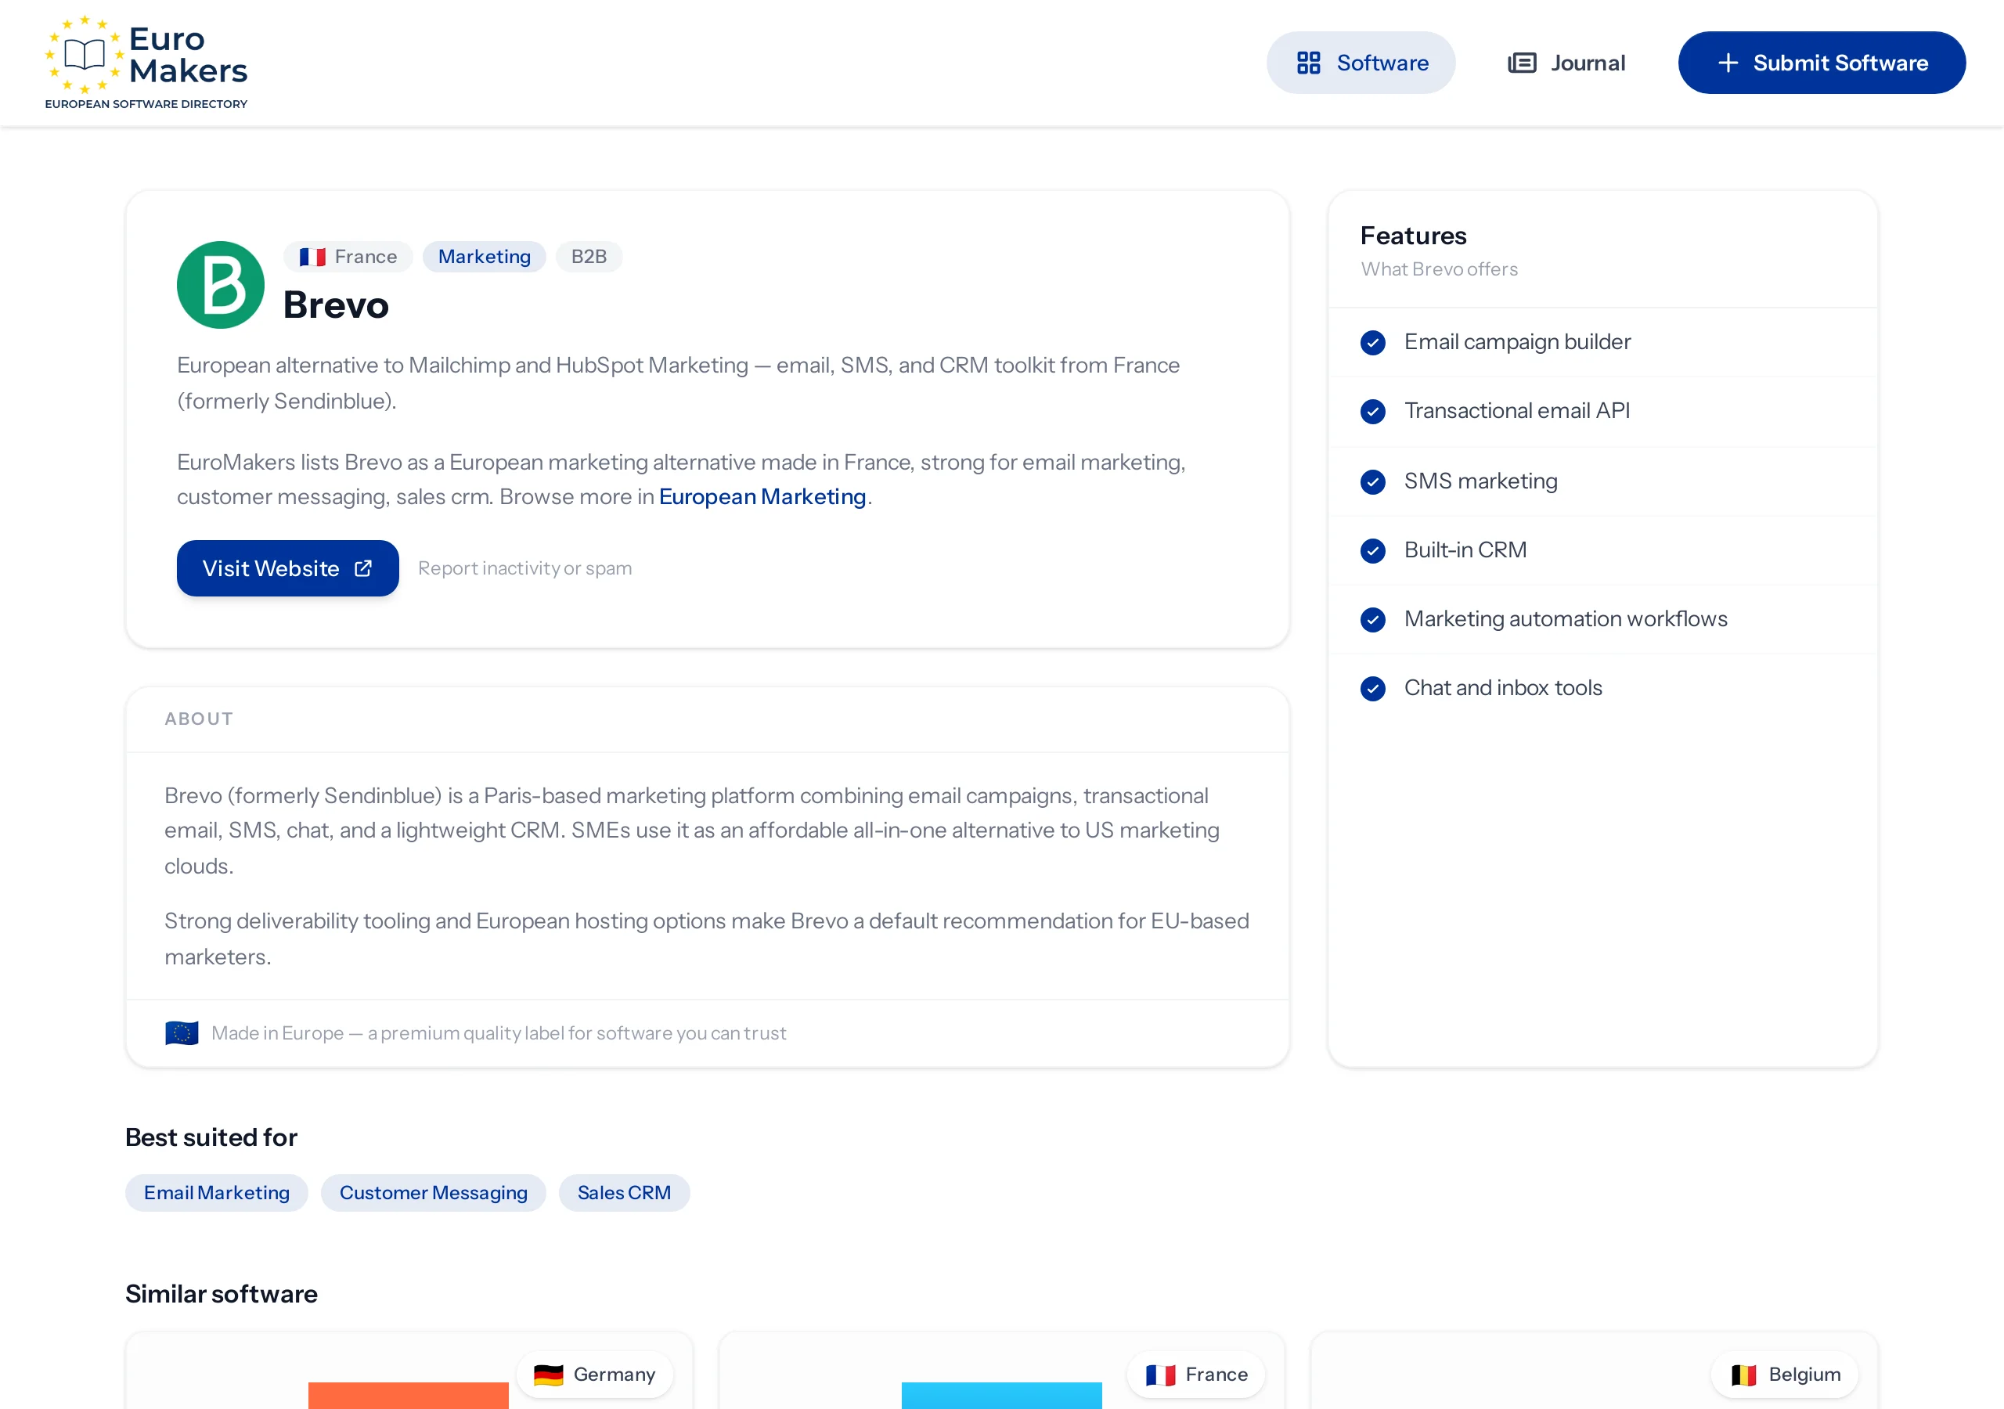Image resolution: width=2004 pixels, height=1409 pixels.
Task: Click the Software grid icon in header
Action: point(1308,63)
